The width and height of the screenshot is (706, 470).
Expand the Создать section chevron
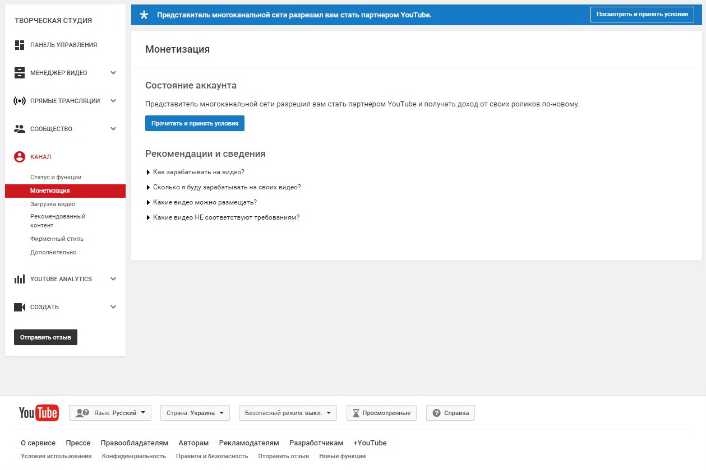pos(113,307)
